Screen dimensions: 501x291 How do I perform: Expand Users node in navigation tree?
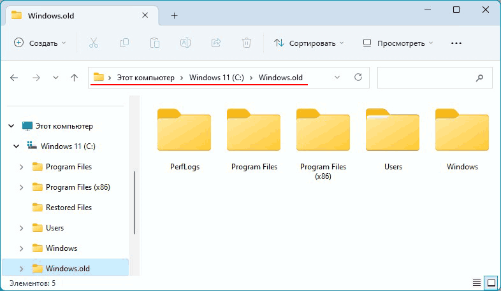pyautogui.click(x=22, y=228)
